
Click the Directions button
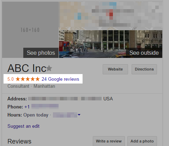[144, 69]
